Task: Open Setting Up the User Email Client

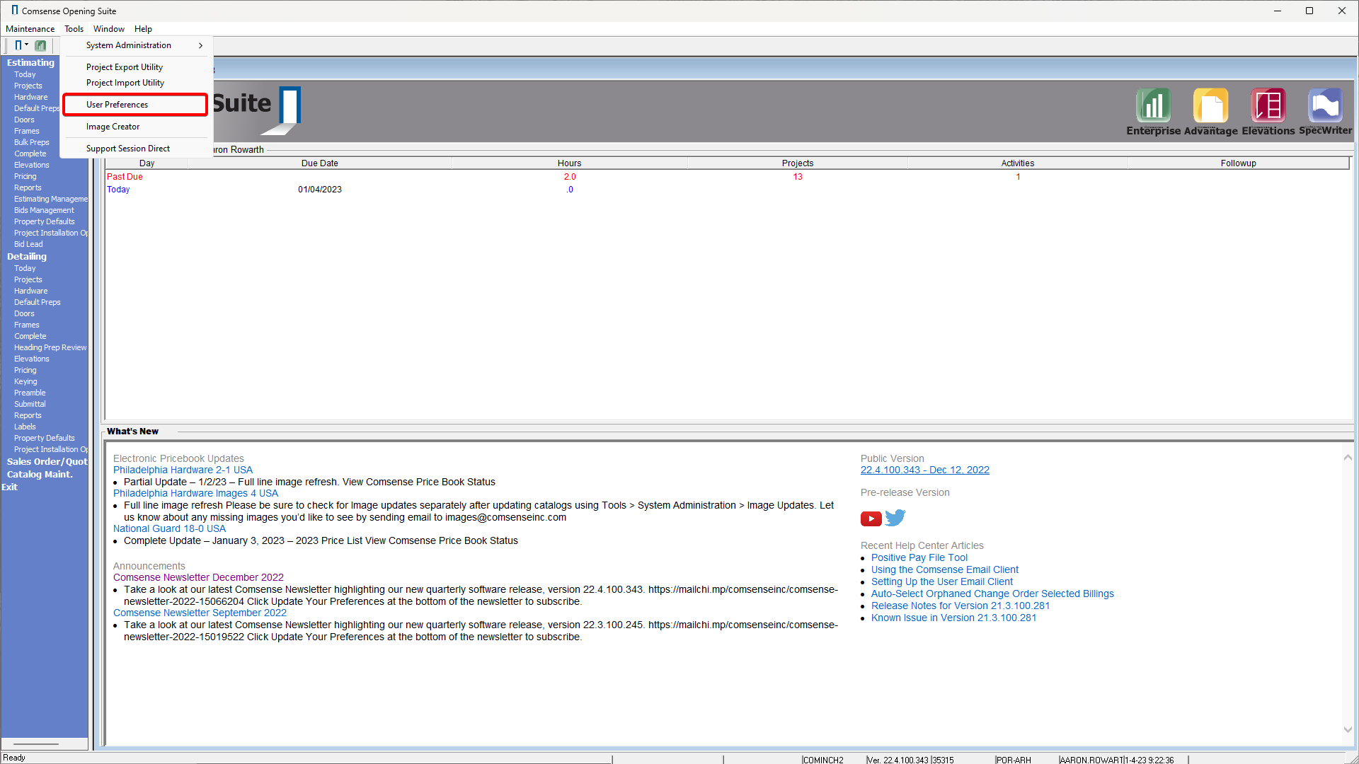Action: (942, 581)
